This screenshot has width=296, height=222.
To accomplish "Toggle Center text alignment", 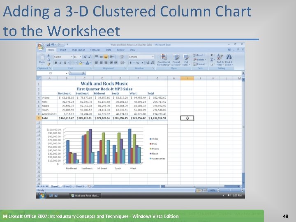I will [101, 62].
